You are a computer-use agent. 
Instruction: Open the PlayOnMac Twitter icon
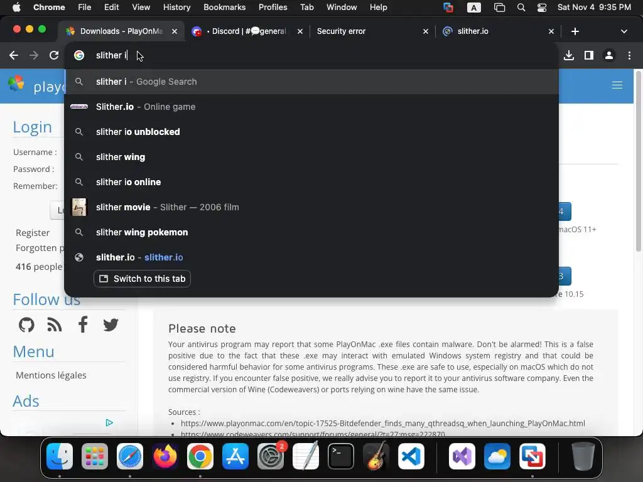click(111, 325)
